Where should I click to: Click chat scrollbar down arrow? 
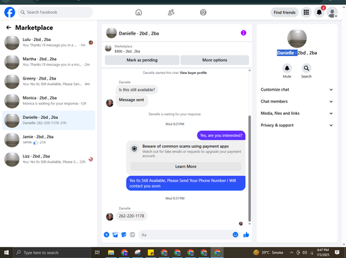(249, 223)
